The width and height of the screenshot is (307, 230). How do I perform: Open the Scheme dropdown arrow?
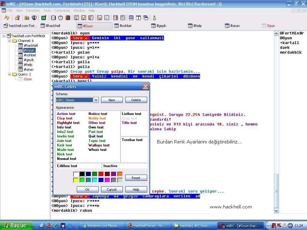tap(96, 100)
